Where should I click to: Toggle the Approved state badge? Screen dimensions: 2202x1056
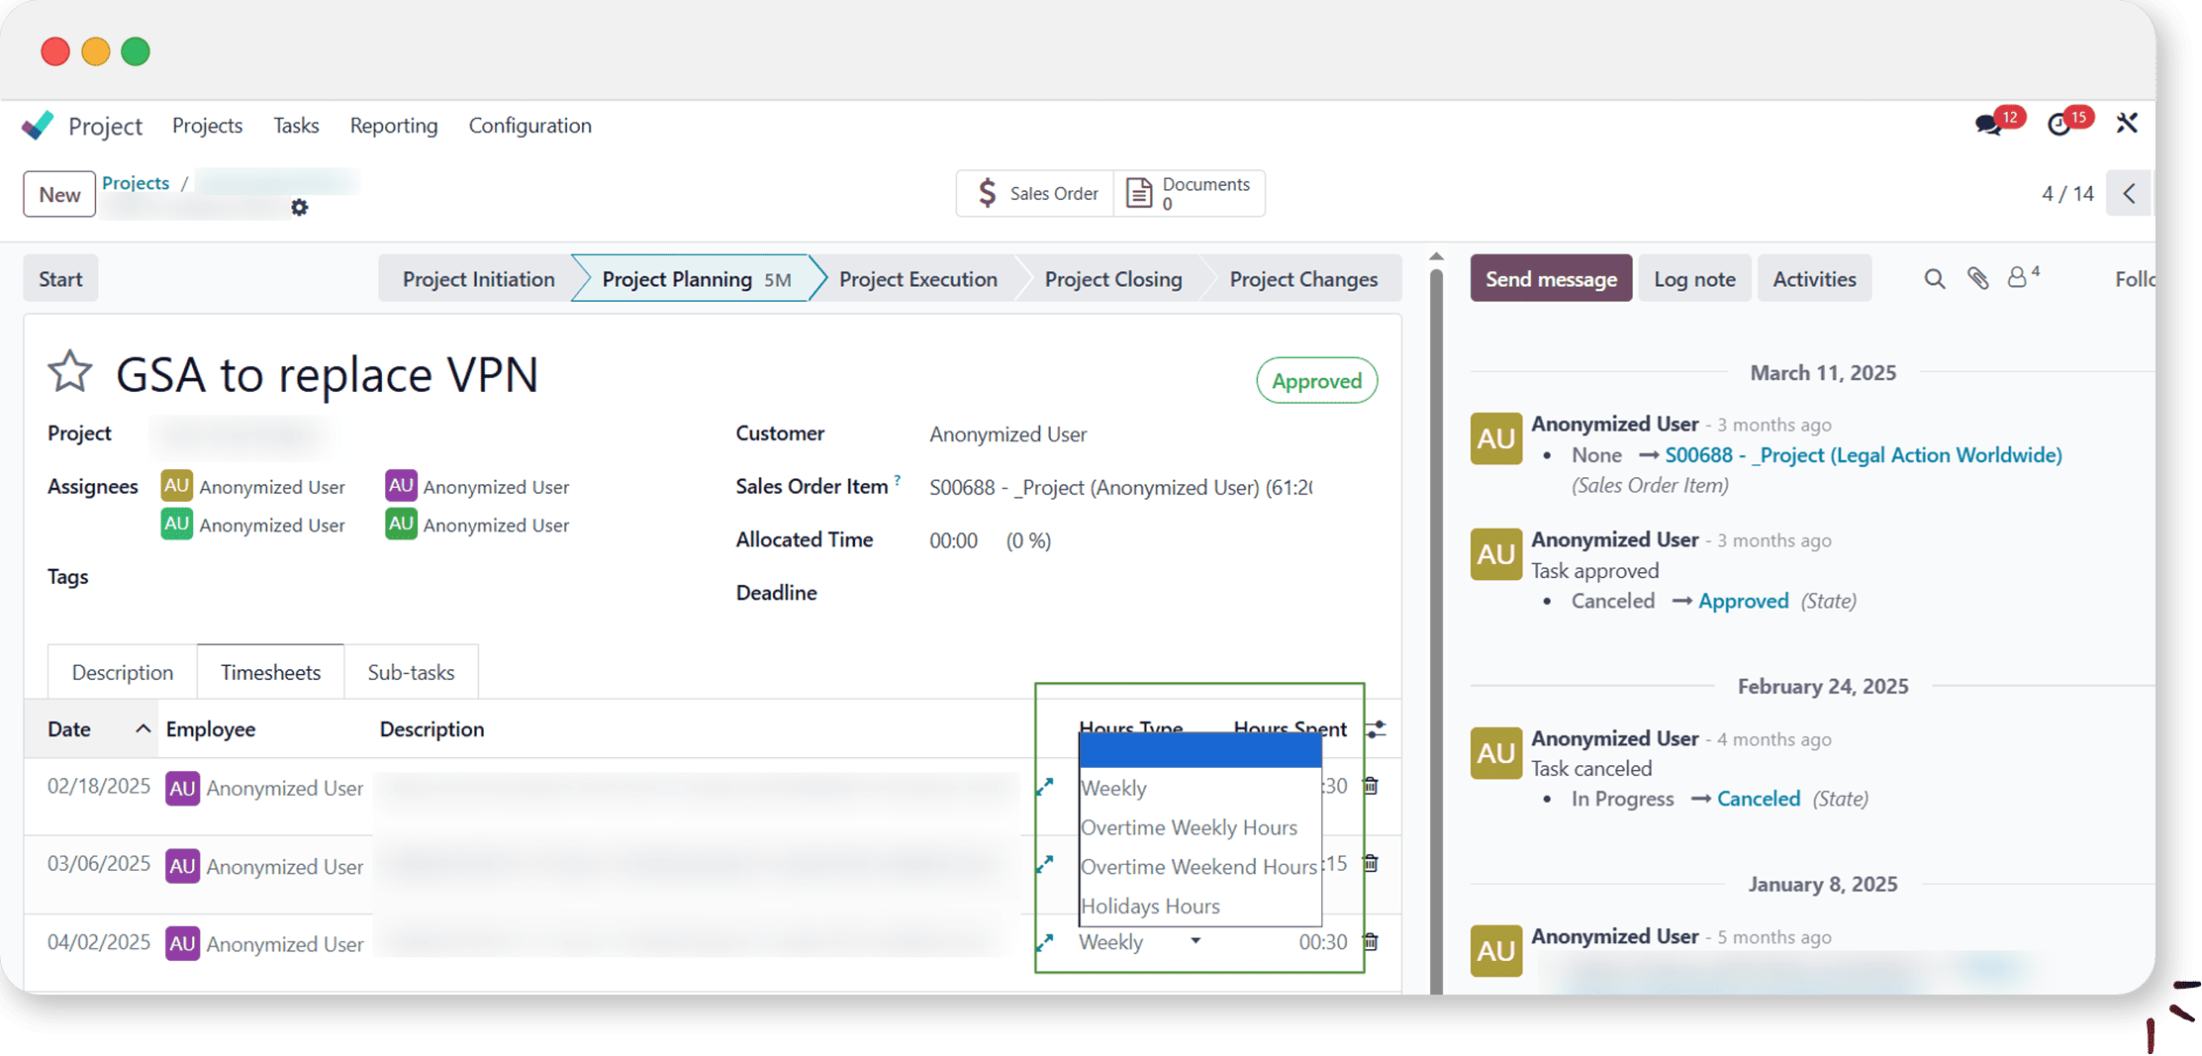tap(1315, 381)
